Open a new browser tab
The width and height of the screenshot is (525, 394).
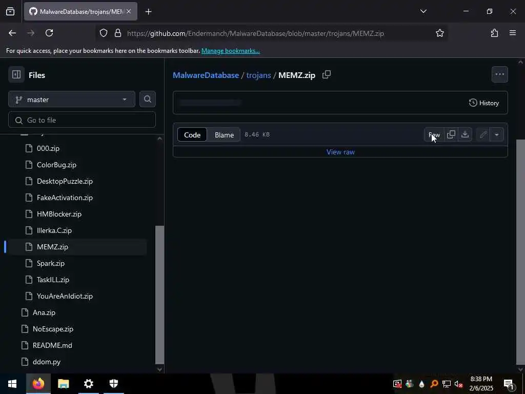[x=149, y=12]
